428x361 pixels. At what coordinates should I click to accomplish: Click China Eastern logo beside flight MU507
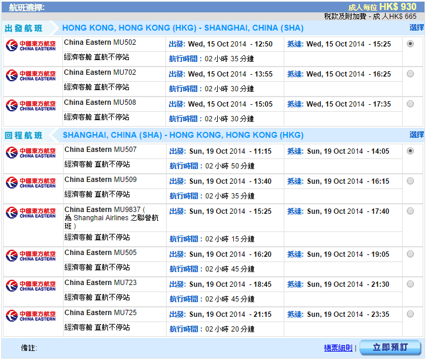point(31,153)
